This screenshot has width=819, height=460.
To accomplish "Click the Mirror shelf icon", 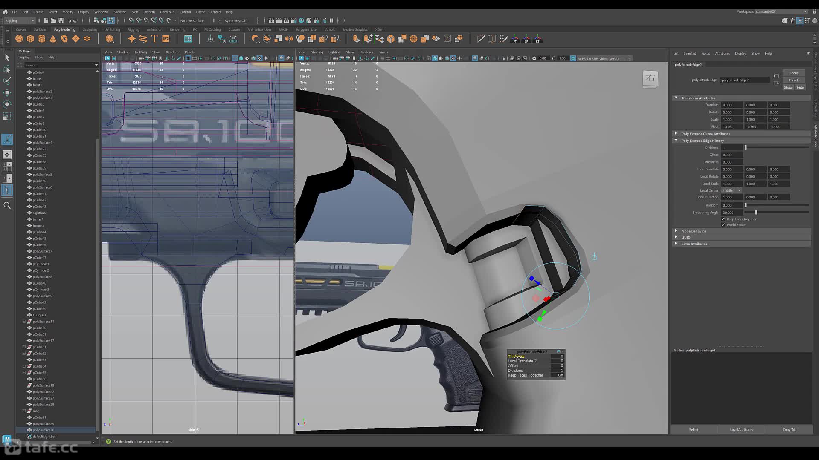I will (x=289, y=39).
